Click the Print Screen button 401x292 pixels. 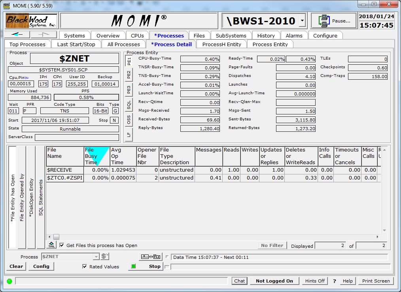(x=376, y=281)
